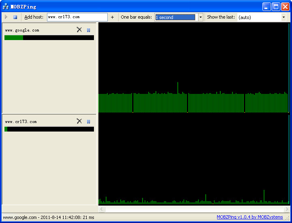Pause pinging www.cr173.com
292x223 pixels.
coord(88,121)
